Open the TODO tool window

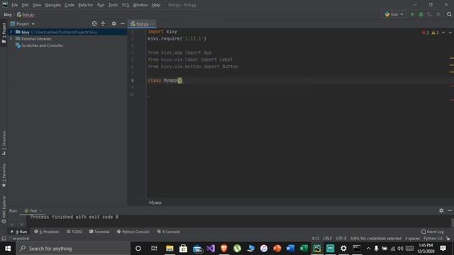[x=74, y=232]
